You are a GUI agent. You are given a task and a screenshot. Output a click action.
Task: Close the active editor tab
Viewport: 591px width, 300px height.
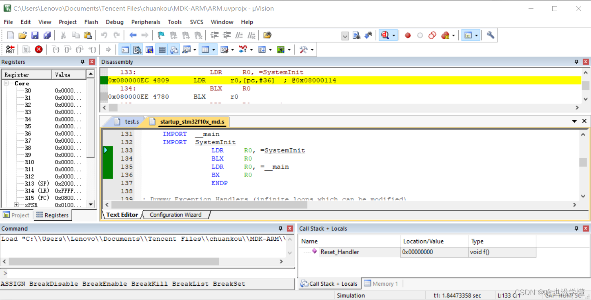(584, 121)
